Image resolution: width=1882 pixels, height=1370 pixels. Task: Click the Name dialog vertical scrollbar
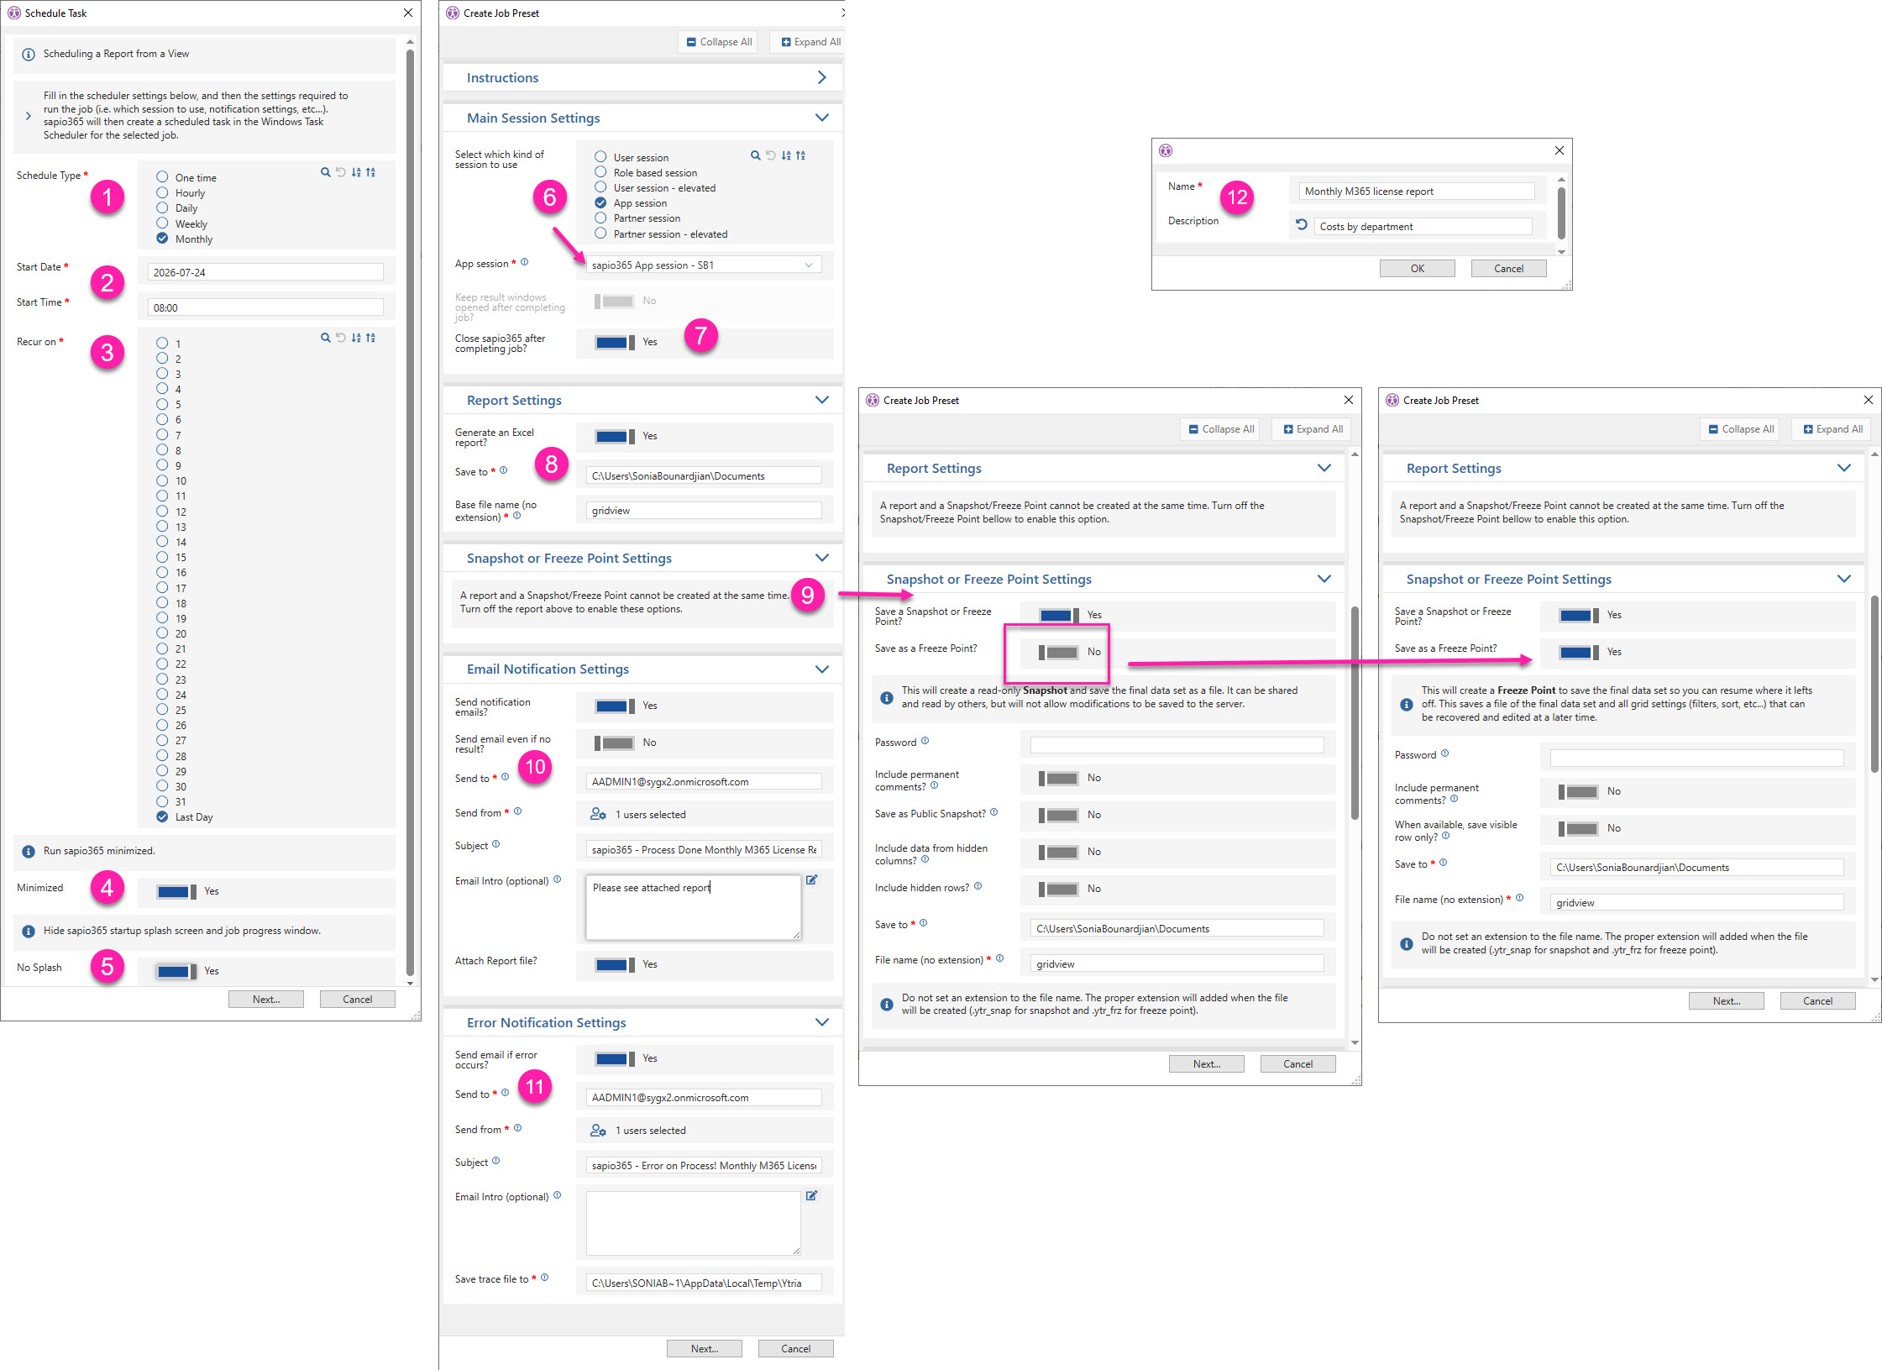[1561, 215]
